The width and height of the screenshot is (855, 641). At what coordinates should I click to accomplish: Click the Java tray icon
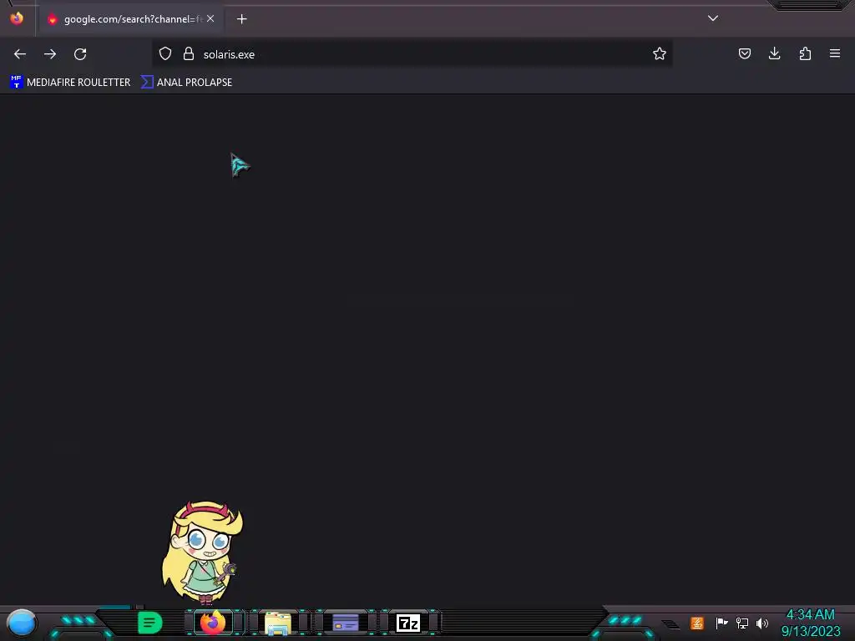tap(697, 623)
